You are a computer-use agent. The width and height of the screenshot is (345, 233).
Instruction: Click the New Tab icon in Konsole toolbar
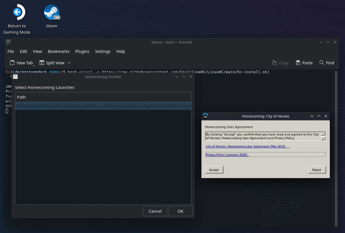coord(12,63)
